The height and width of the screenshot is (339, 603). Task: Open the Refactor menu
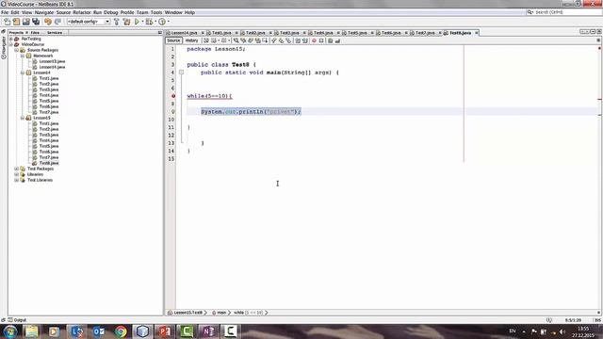82,12
